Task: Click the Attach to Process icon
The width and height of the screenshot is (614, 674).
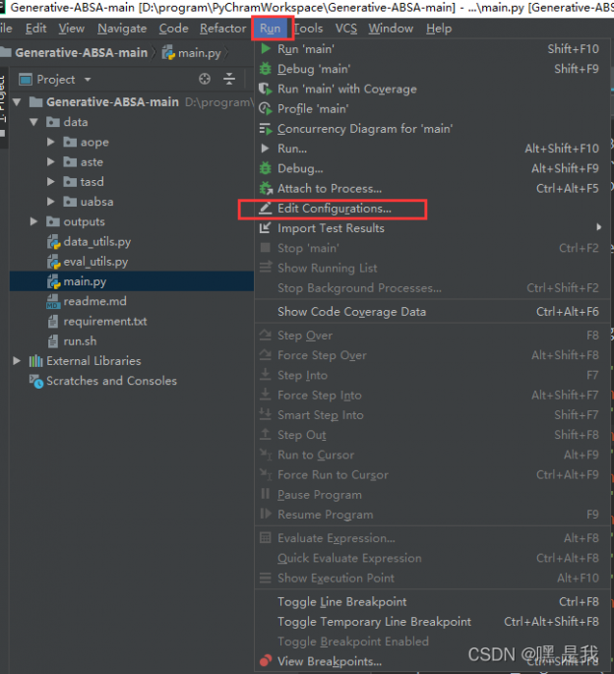Action: pos(265,188)
